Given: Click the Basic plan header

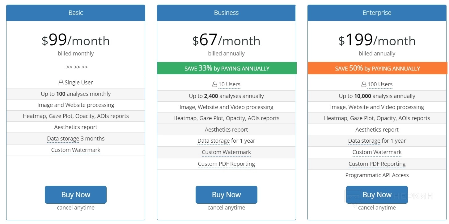Looking at the screenshot, I should [x=76, y=13].
